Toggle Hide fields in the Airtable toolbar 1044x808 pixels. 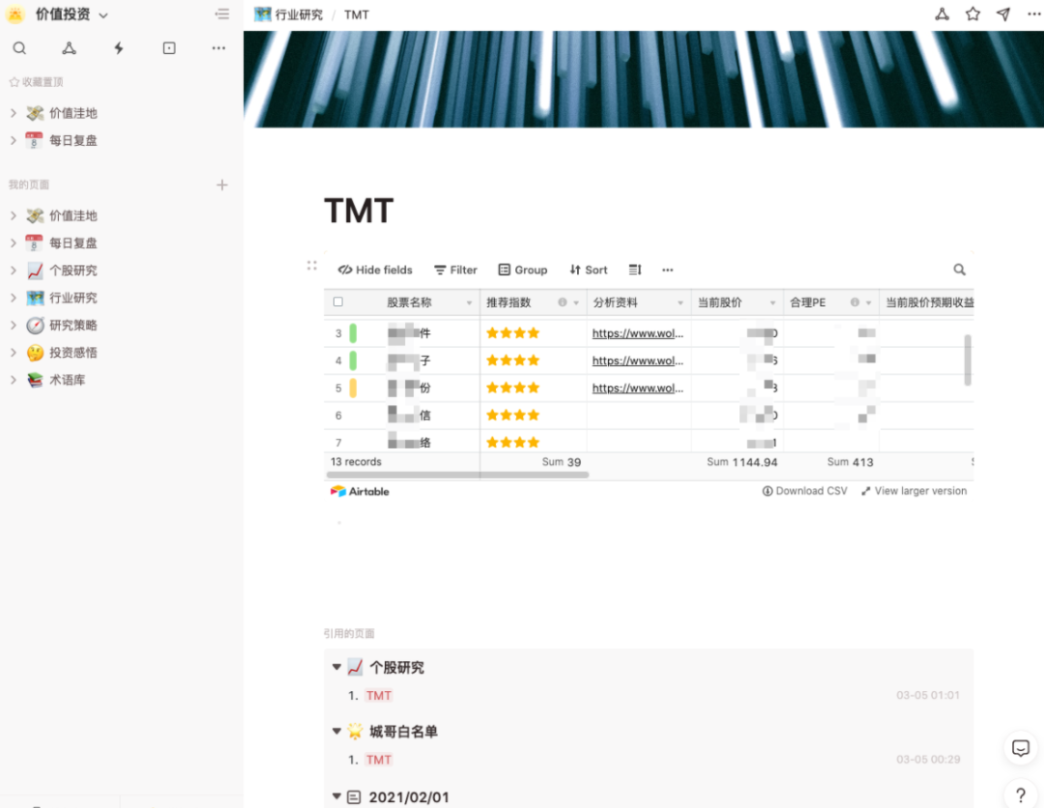coord(374,270)
